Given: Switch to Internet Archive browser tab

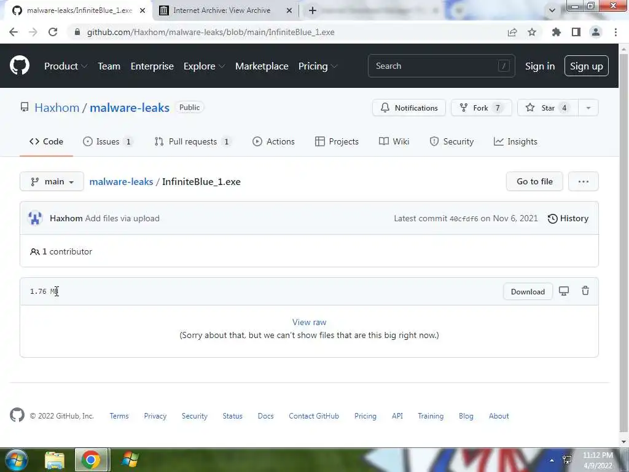Looking at the screenshot, I should click(x=226, y=10).
